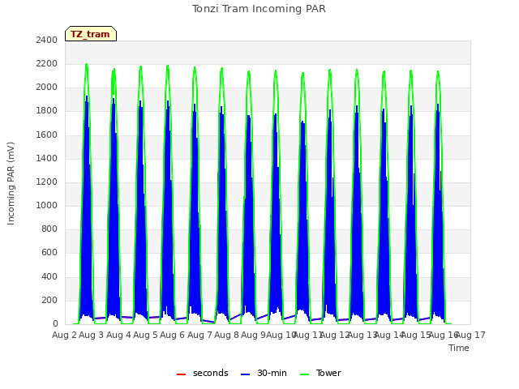Click the Aug 5 x-axis date label
Image resolution: width=519 pixels, height=389 pixels.
[x=145, y=335]
